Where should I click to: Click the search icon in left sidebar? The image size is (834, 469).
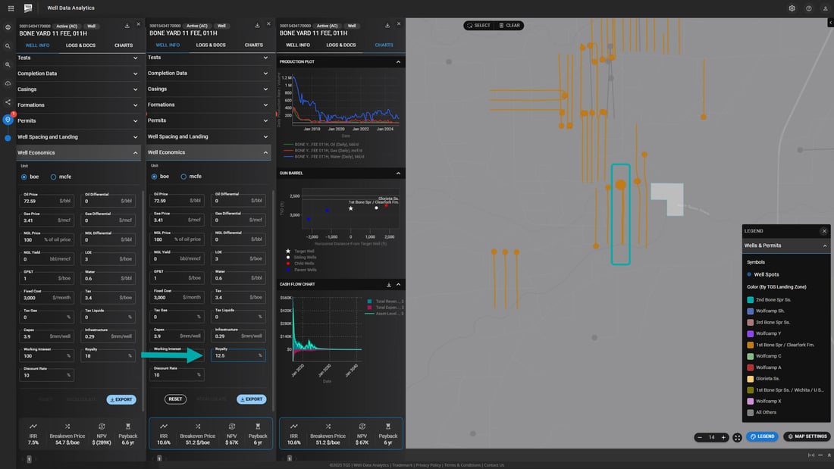(x=8, y=46)
